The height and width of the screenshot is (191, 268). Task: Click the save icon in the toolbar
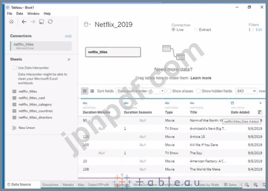pos(42,22)
